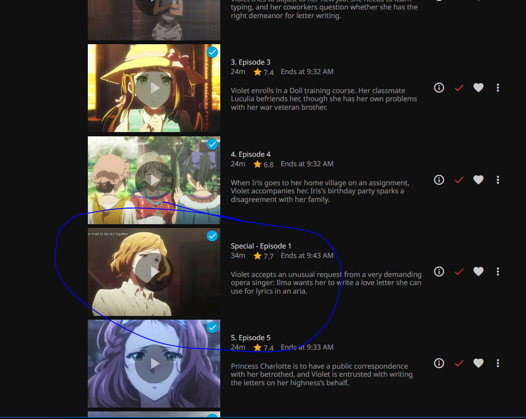Toggle played checkmark for Episode 3
526x419 pixels.
459,88
